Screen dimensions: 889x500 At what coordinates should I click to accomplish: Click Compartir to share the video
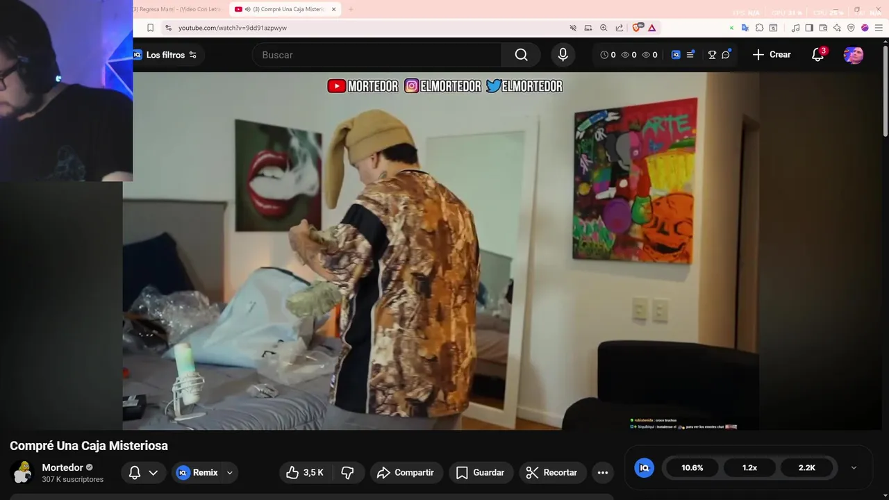point(406,472)
